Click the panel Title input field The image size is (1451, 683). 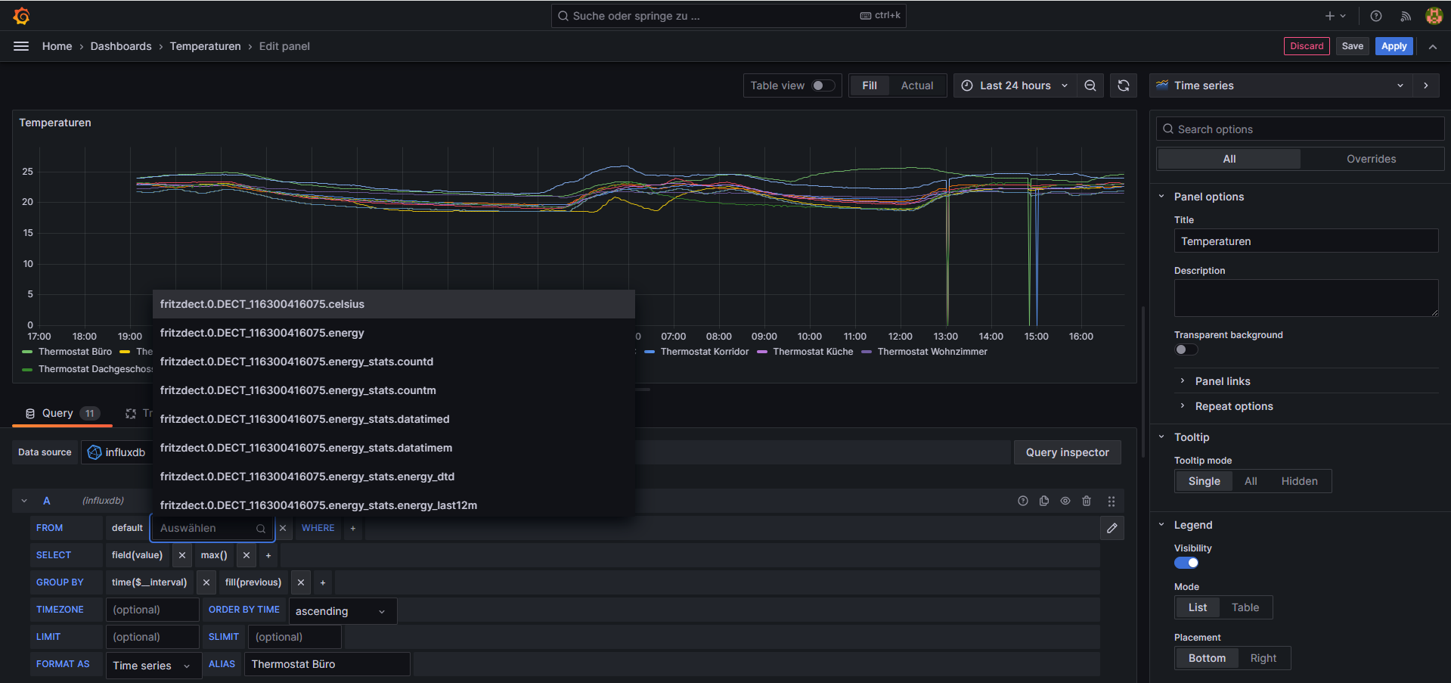click(1306, 241)
